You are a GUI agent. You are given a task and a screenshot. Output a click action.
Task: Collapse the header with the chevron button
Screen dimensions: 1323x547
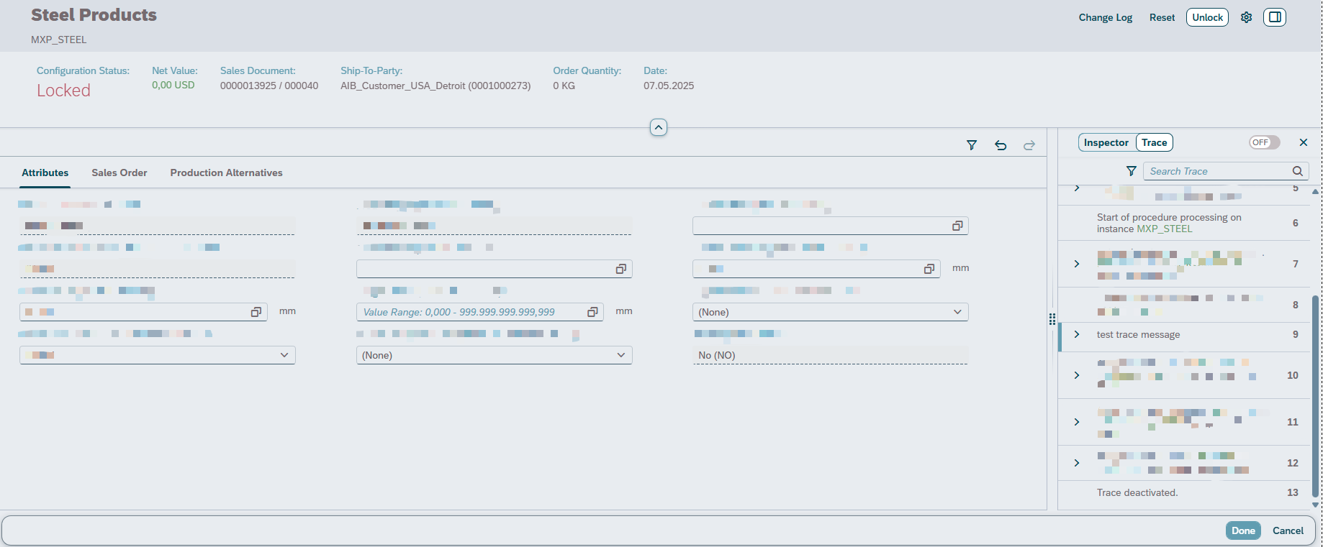pos(659,127)
